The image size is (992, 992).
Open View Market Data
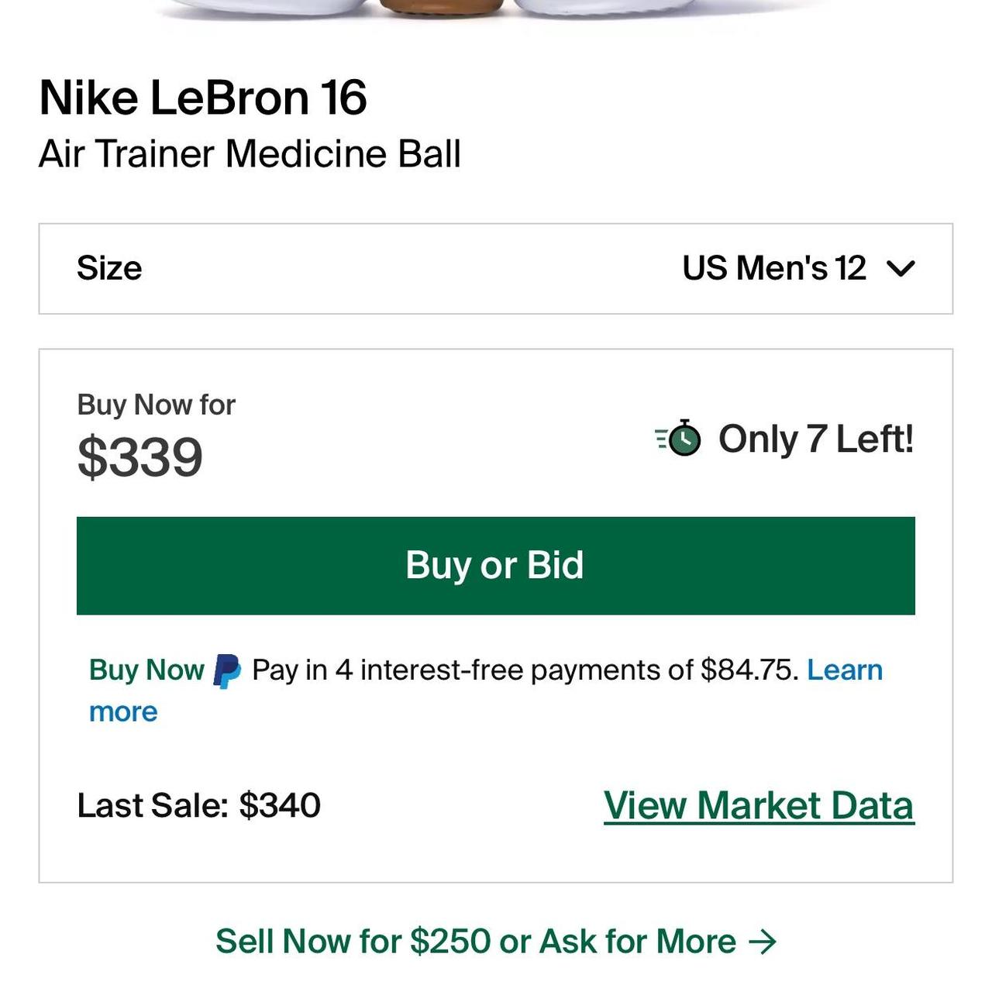click(x=759, y=805)
